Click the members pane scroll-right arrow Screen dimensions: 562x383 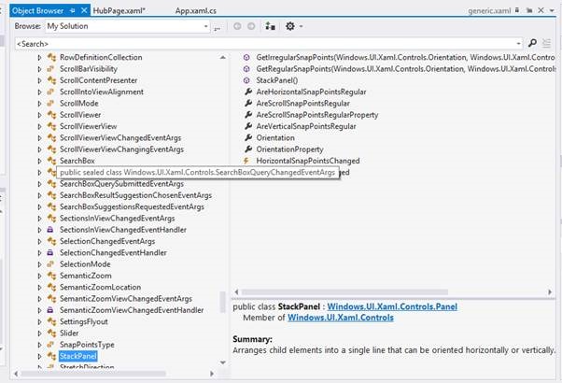click(550, 291)
